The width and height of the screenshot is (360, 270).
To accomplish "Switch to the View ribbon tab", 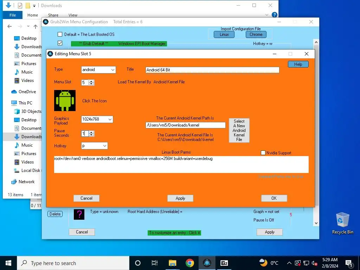I will point(73,15).
